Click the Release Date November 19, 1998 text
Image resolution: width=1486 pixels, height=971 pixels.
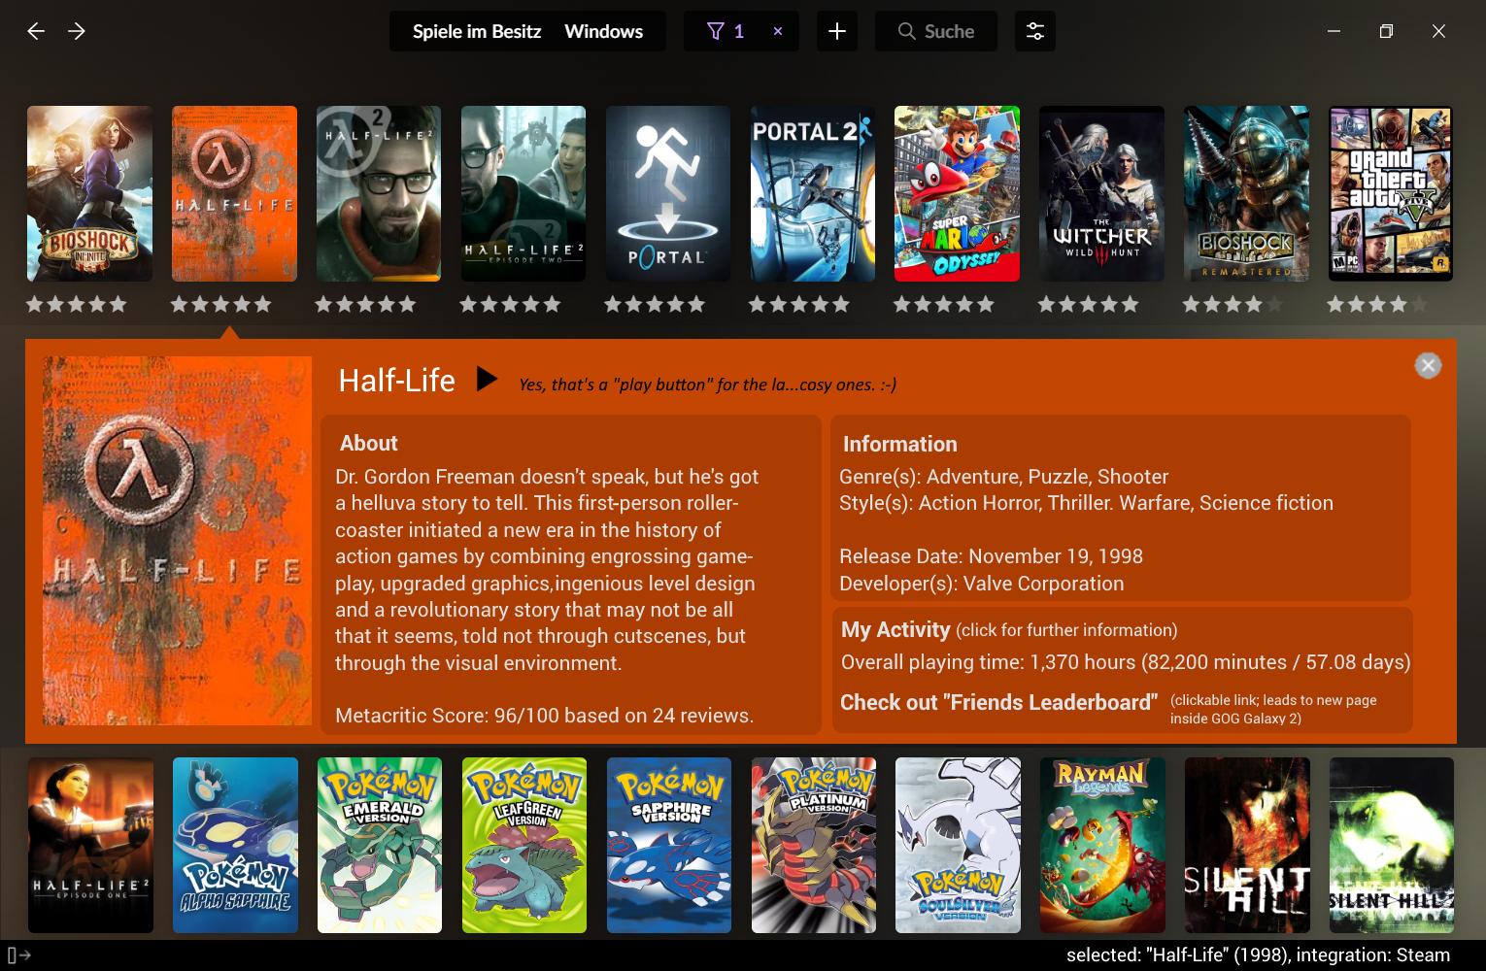[x=991, y=556]
